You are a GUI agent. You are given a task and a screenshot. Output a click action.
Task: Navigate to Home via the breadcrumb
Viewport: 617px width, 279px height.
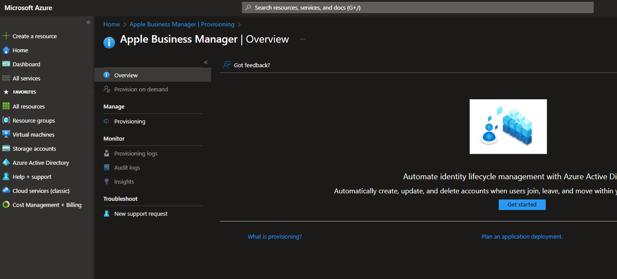[x=111, y=24]
